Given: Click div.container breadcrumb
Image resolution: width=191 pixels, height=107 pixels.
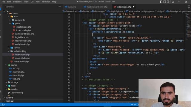Looking at the screenshot, I should coord(71,11).
